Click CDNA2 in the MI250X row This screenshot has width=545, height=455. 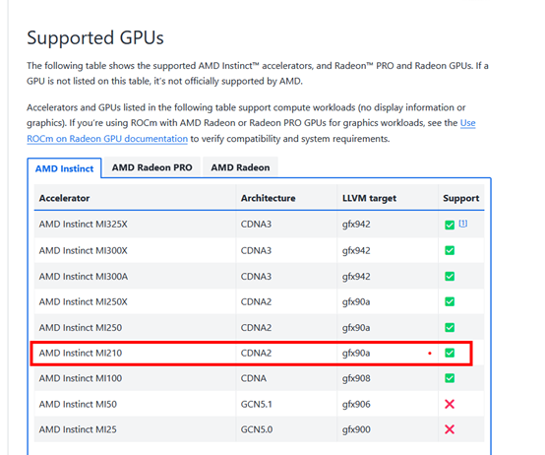click(x=256, y=301)
